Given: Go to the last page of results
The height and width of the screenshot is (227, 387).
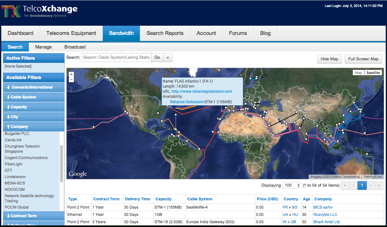Looking at the screenshot, I should tap(379, 185).
